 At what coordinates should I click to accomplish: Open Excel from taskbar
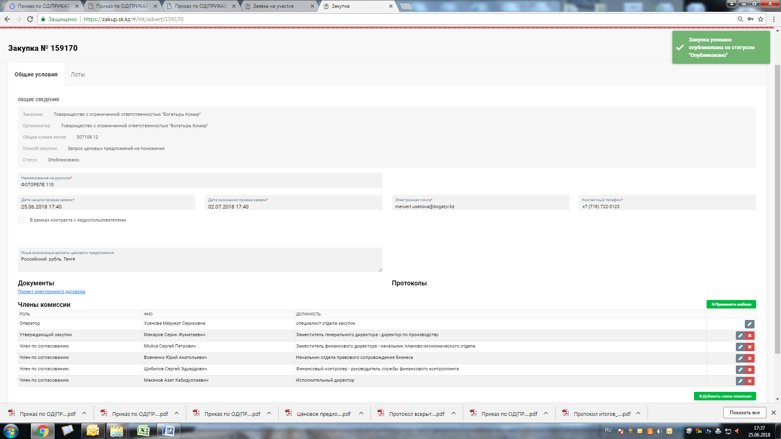coord(143,431)
